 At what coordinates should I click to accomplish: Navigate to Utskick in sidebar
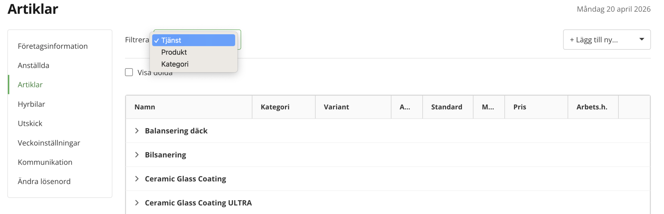click(x=30, y=124)
